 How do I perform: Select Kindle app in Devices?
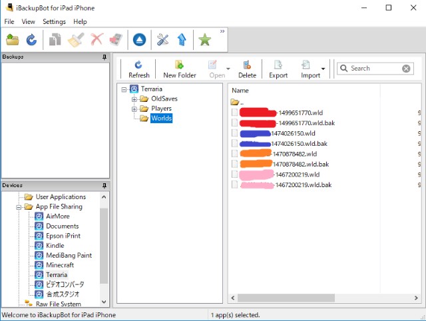(x=55, y=246)
